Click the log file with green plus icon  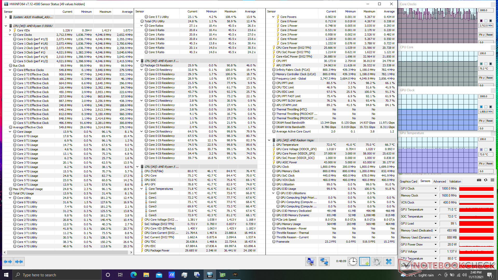pyautogui.click(x=364, y=262)
